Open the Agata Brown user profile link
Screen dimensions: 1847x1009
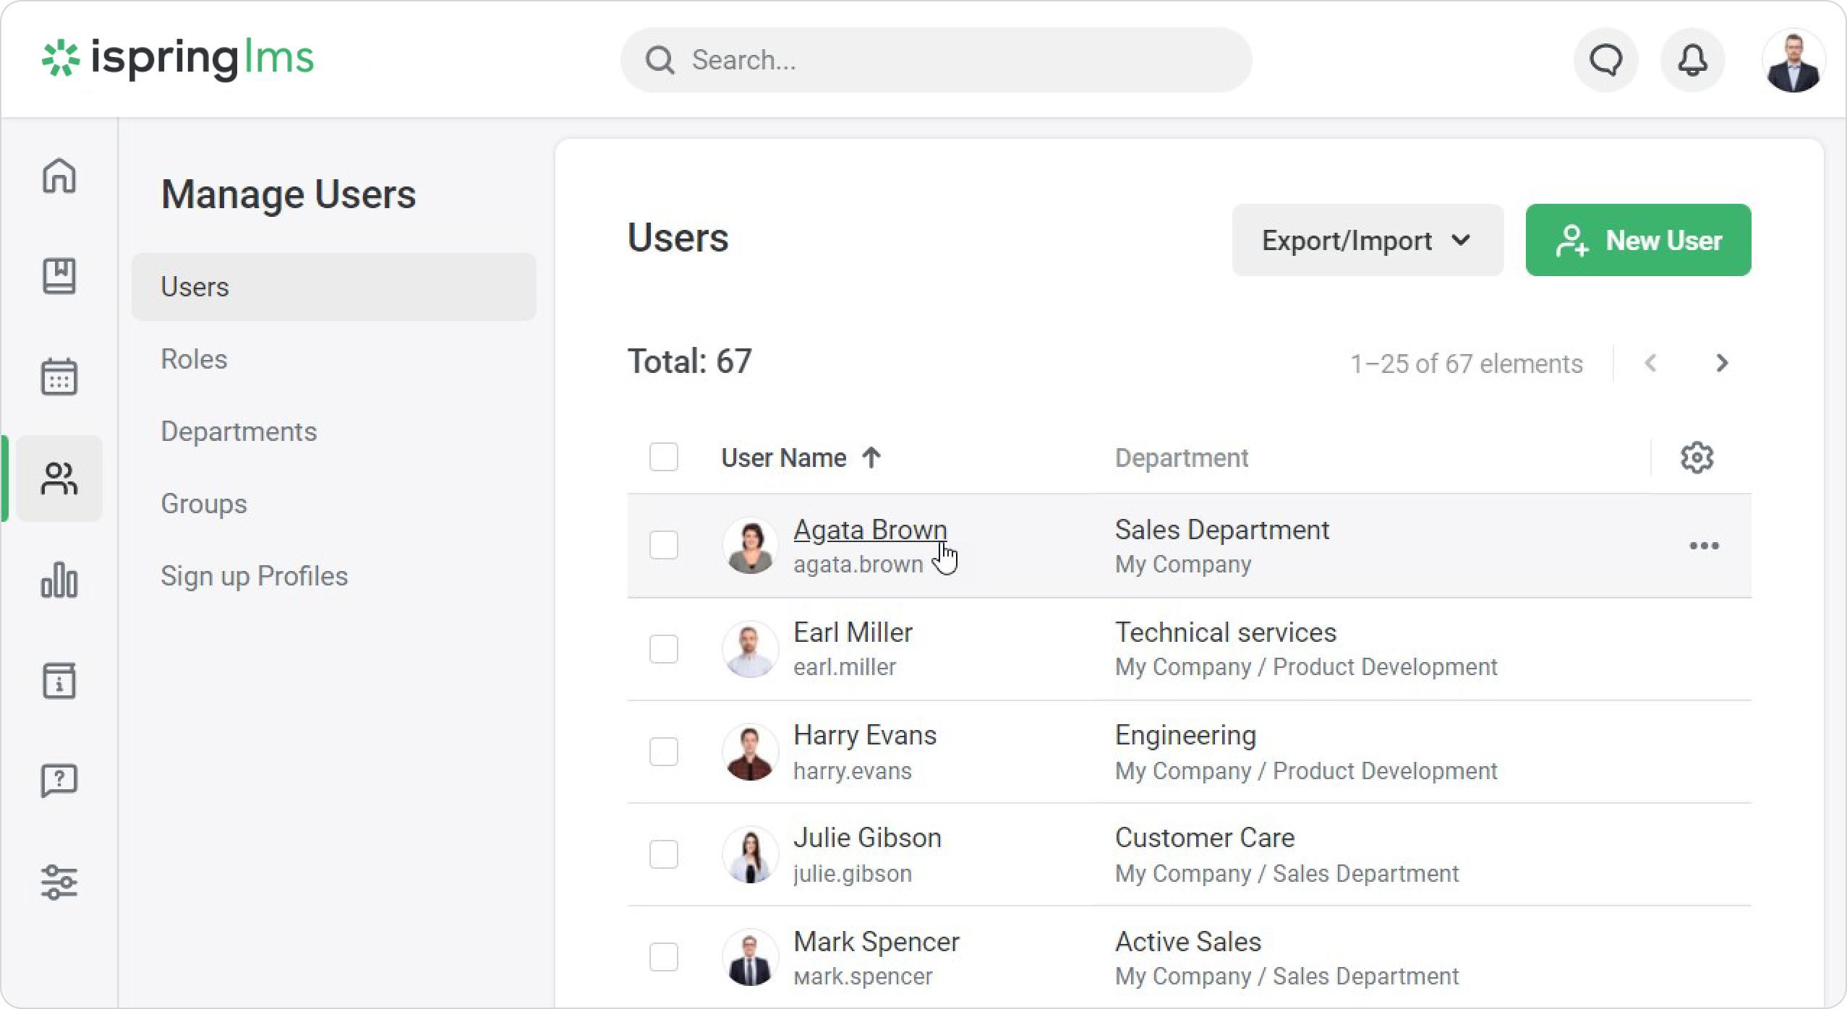[x=869, y=530]
